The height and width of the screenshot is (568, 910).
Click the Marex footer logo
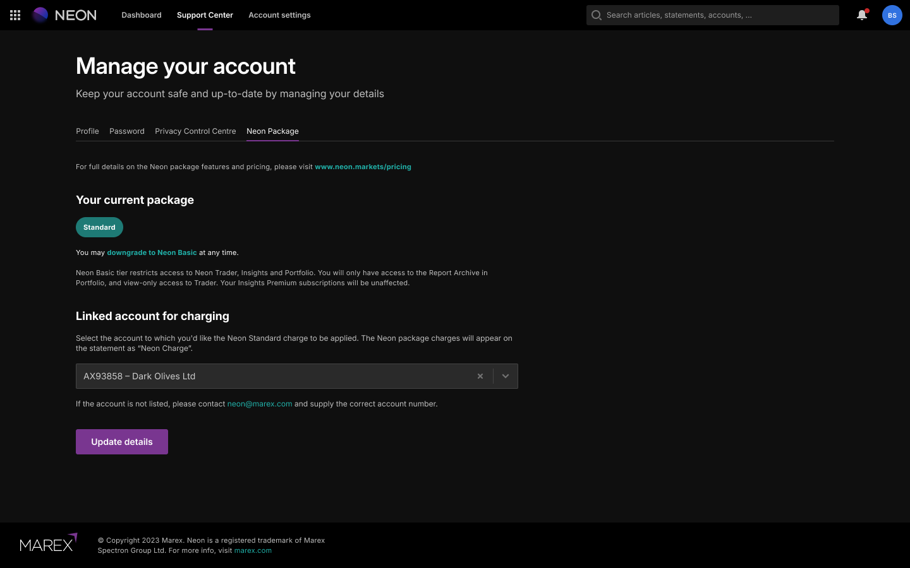(x=49, y=543)
